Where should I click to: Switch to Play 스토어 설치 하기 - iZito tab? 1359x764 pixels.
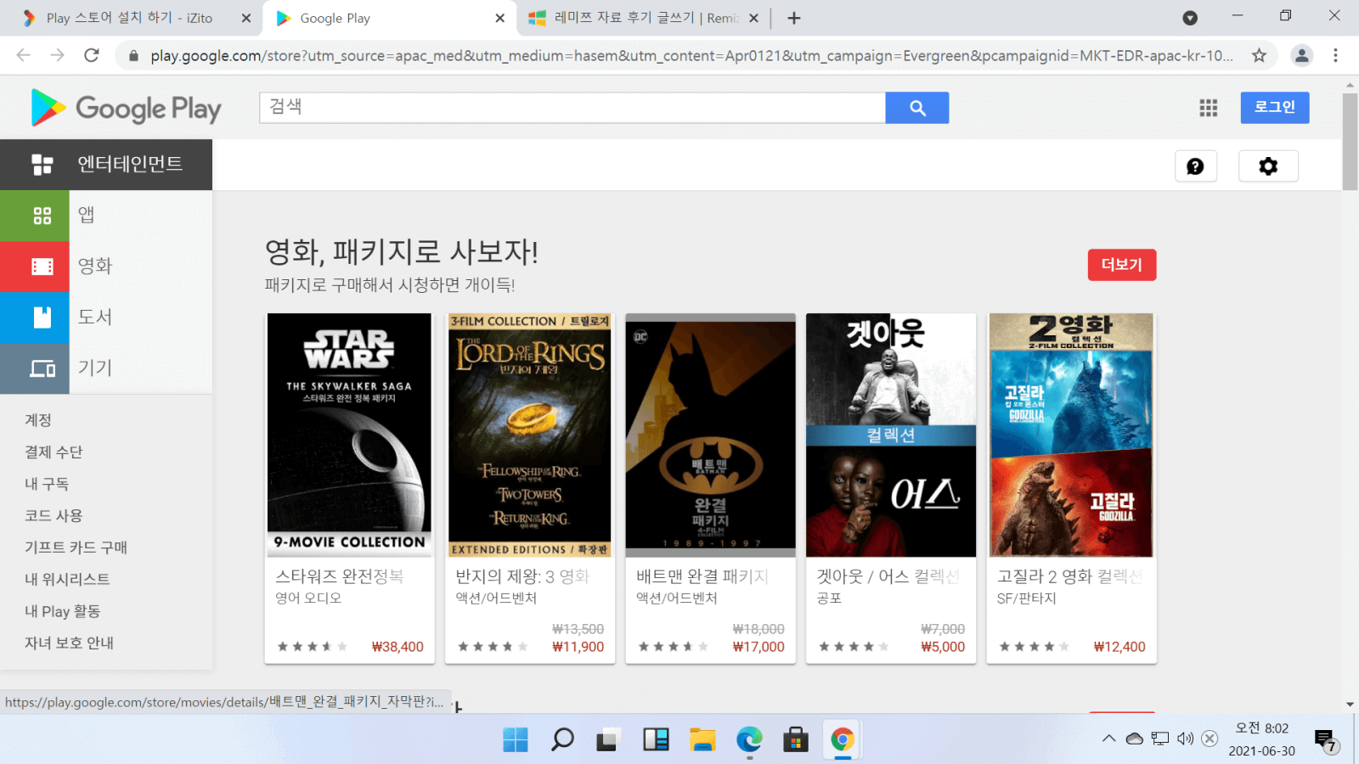coord(129,18)
